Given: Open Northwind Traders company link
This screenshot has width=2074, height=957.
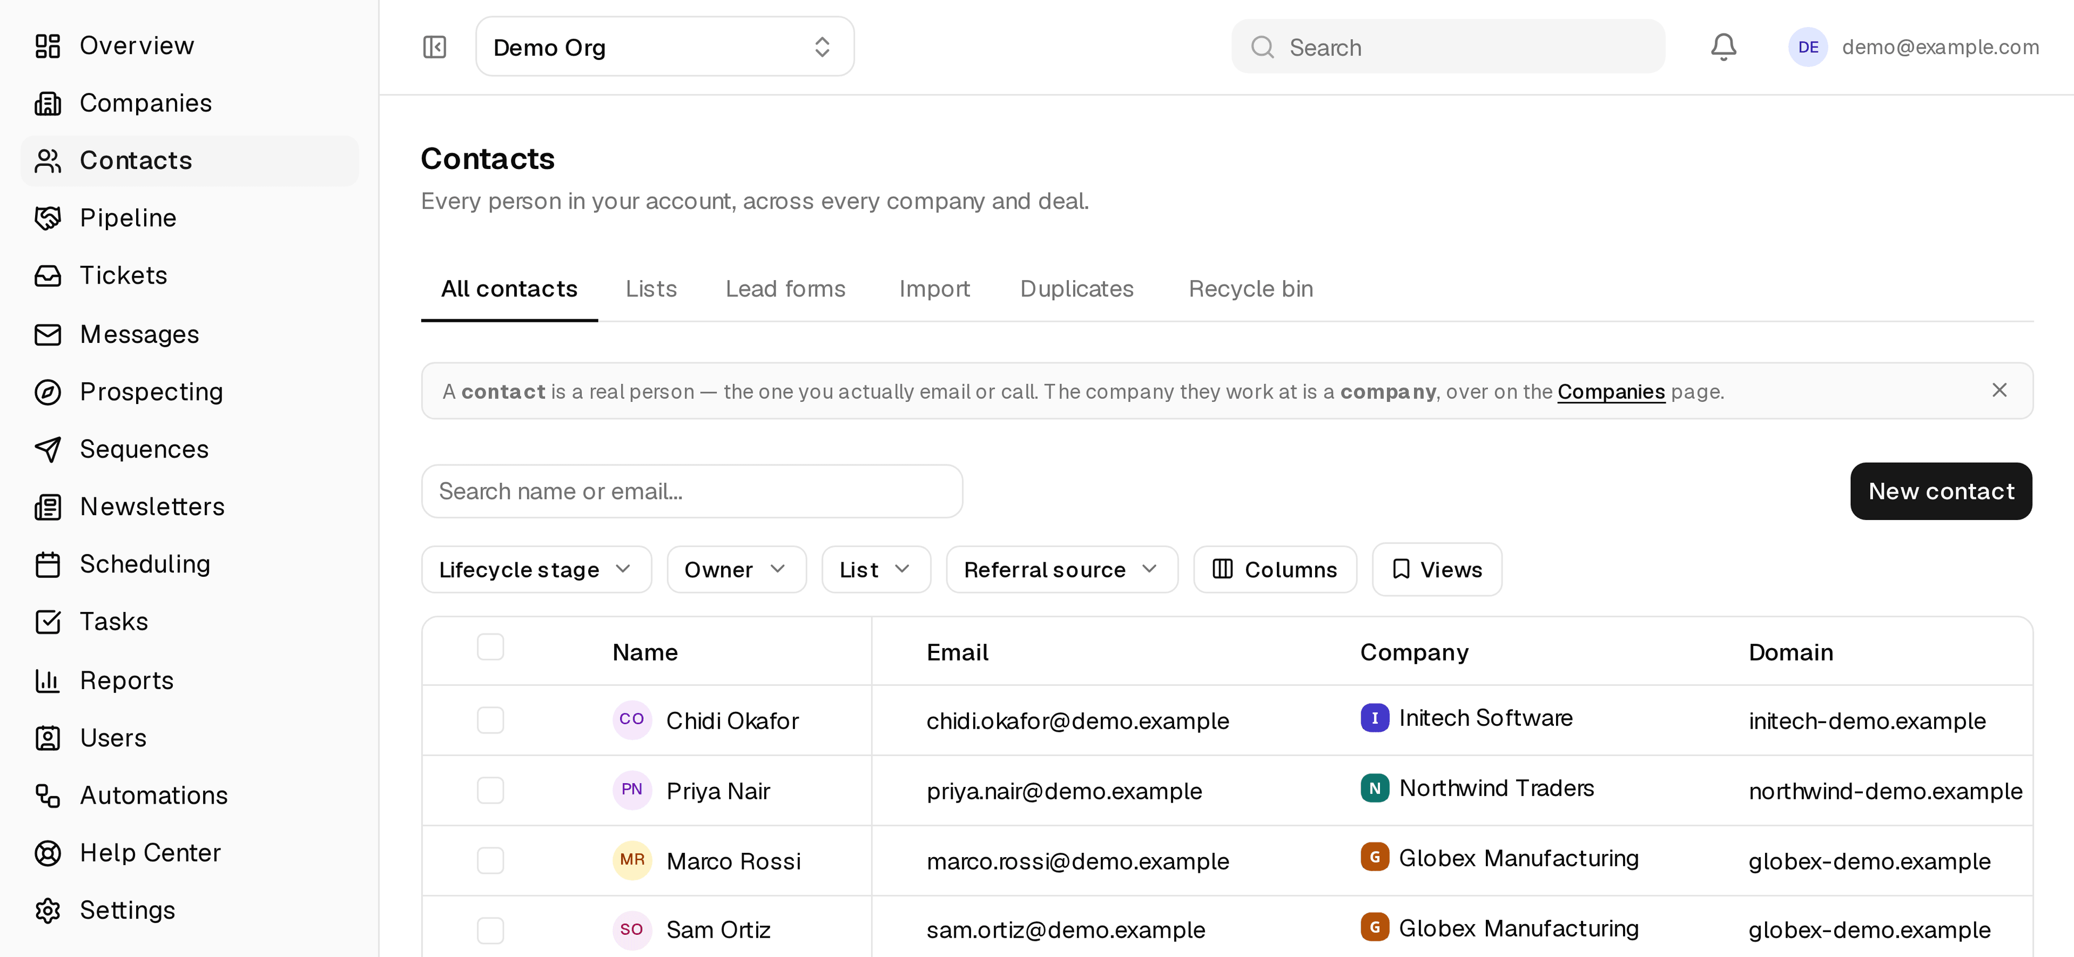Looking at the screenshot, I should [x=1496, y=788].
